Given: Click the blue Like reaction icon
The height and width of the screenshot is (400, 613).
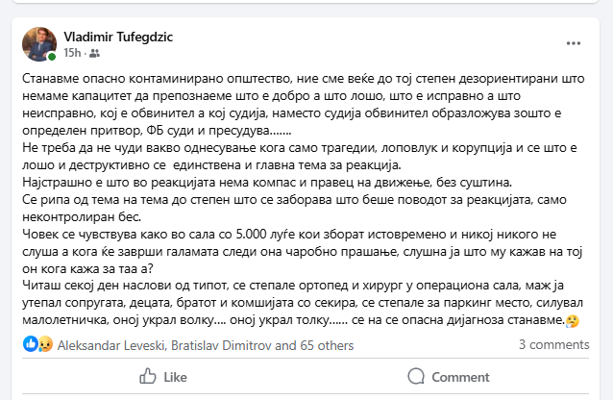Looking at the screenshot, I should (30, 343).
